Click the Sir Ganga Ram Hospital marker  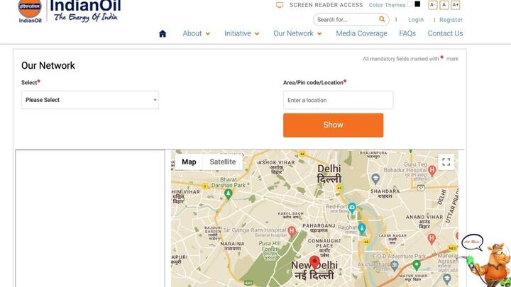291,230
